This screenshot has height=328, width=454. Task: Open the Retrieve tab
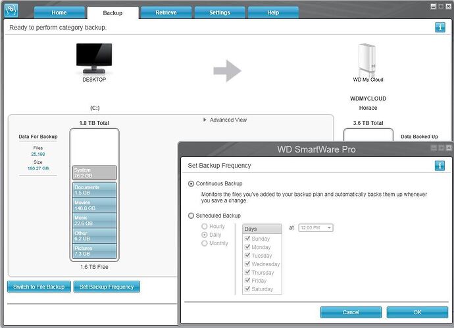(x=166, y=12)
